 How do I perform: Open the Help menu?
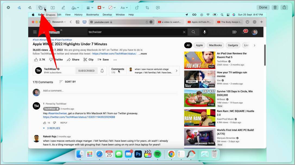(131, 15)
